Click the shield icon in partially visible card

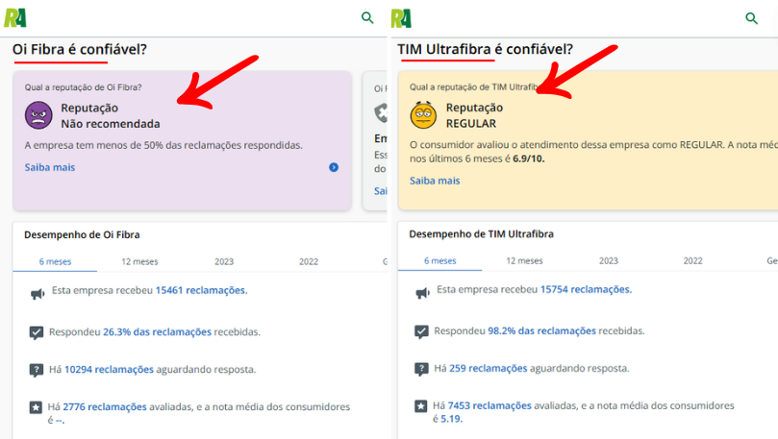pyautogui.click(x=381, y=113)
